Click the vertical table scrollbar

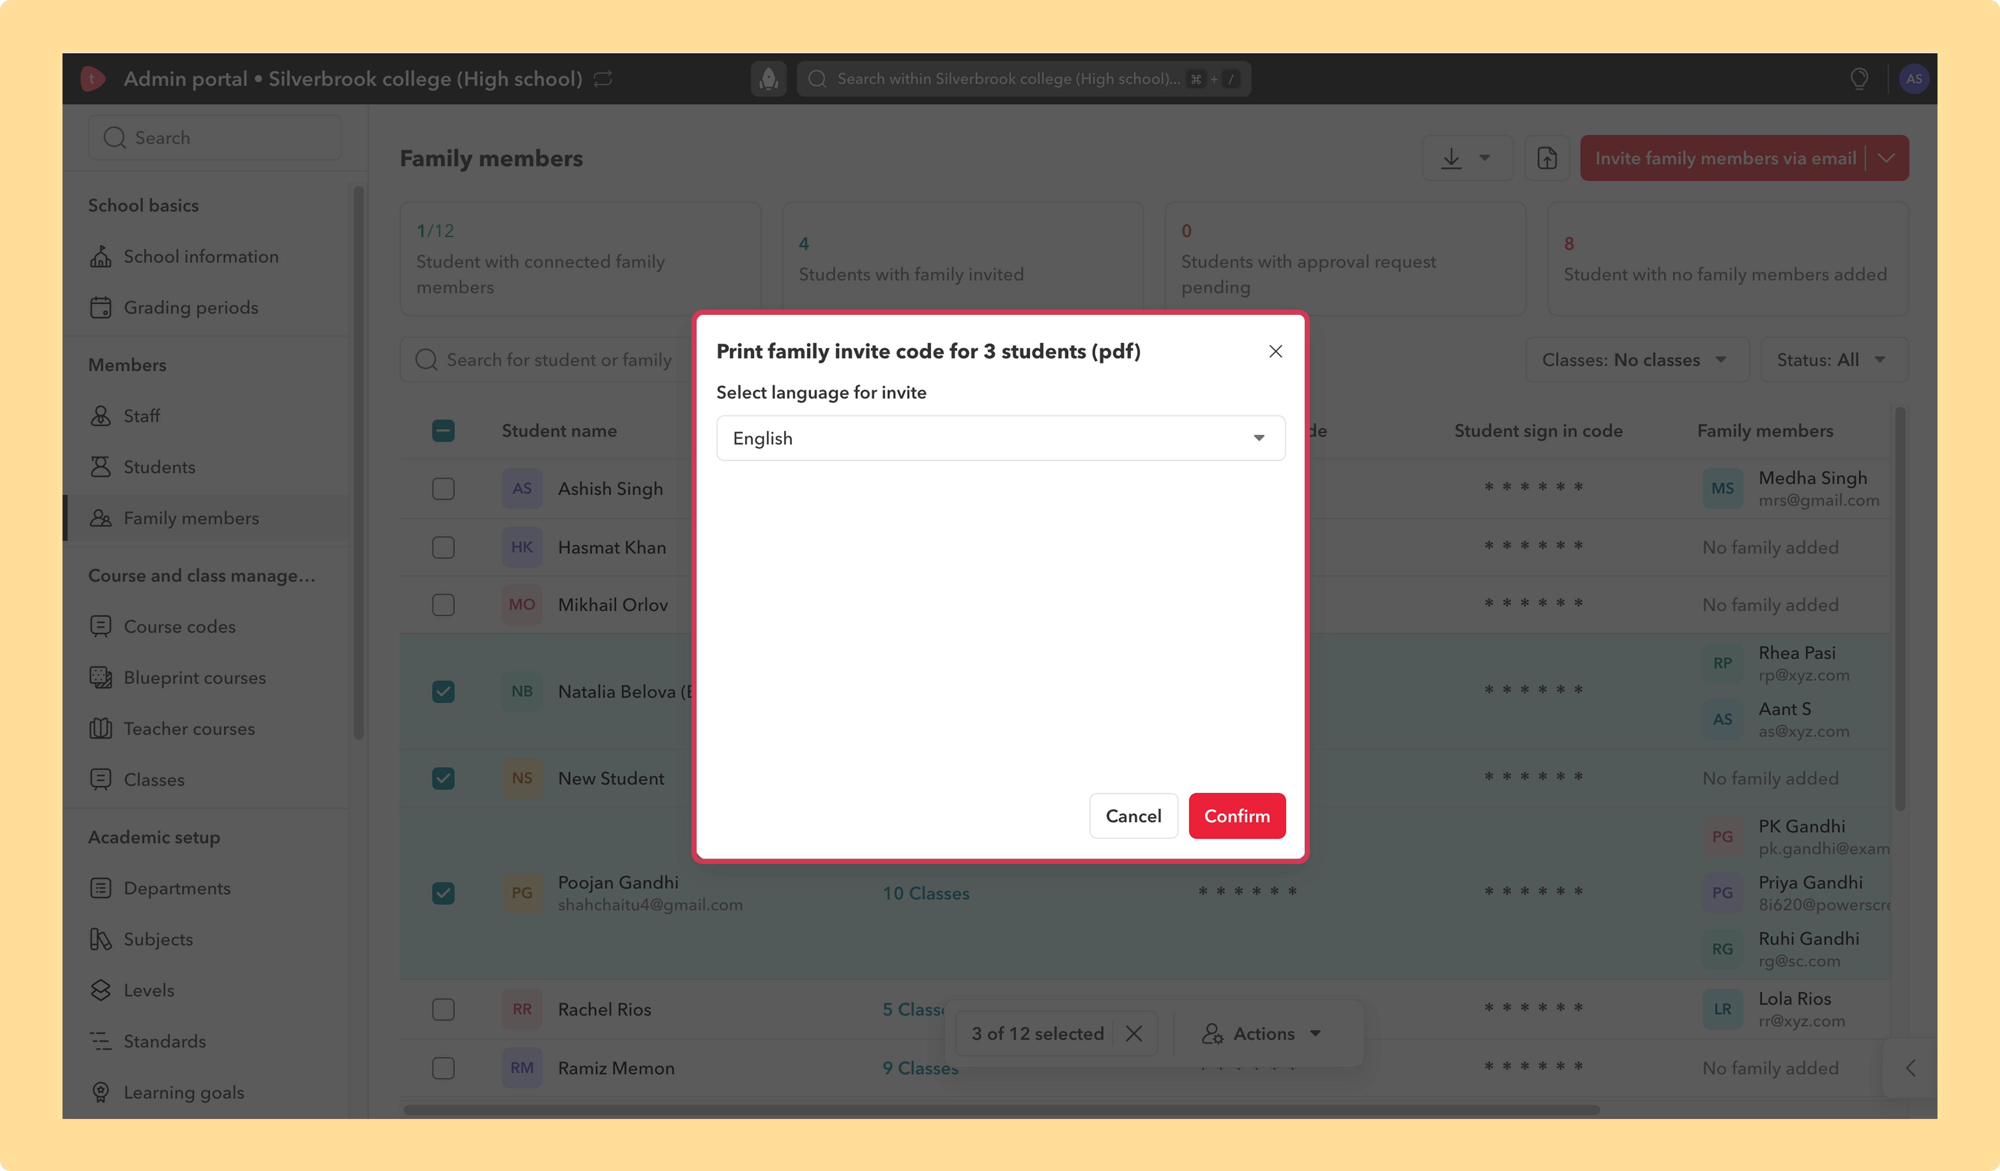pyautogui.click(x=1900, y=609)
